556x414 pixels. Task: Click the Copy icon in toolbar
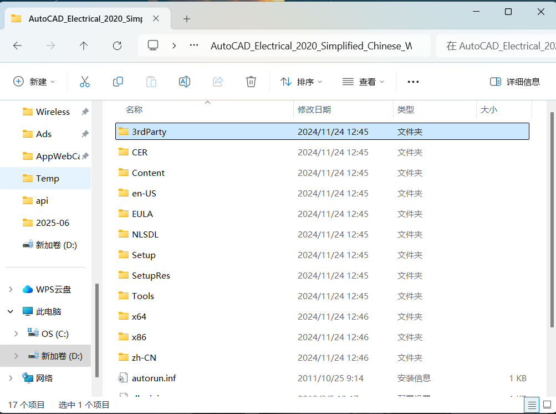pyautogui.click(x=118, y=82)
